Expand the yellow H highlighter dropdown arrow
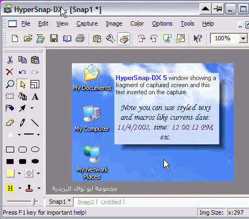 (x=20, y=188)
